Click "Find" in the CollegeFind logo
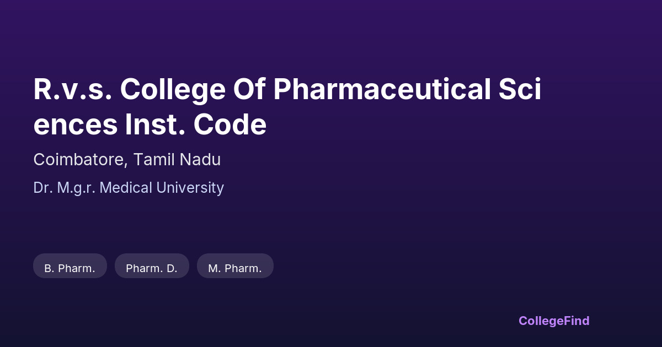Screen dimensions: 662x347 (x=576, y=321)
